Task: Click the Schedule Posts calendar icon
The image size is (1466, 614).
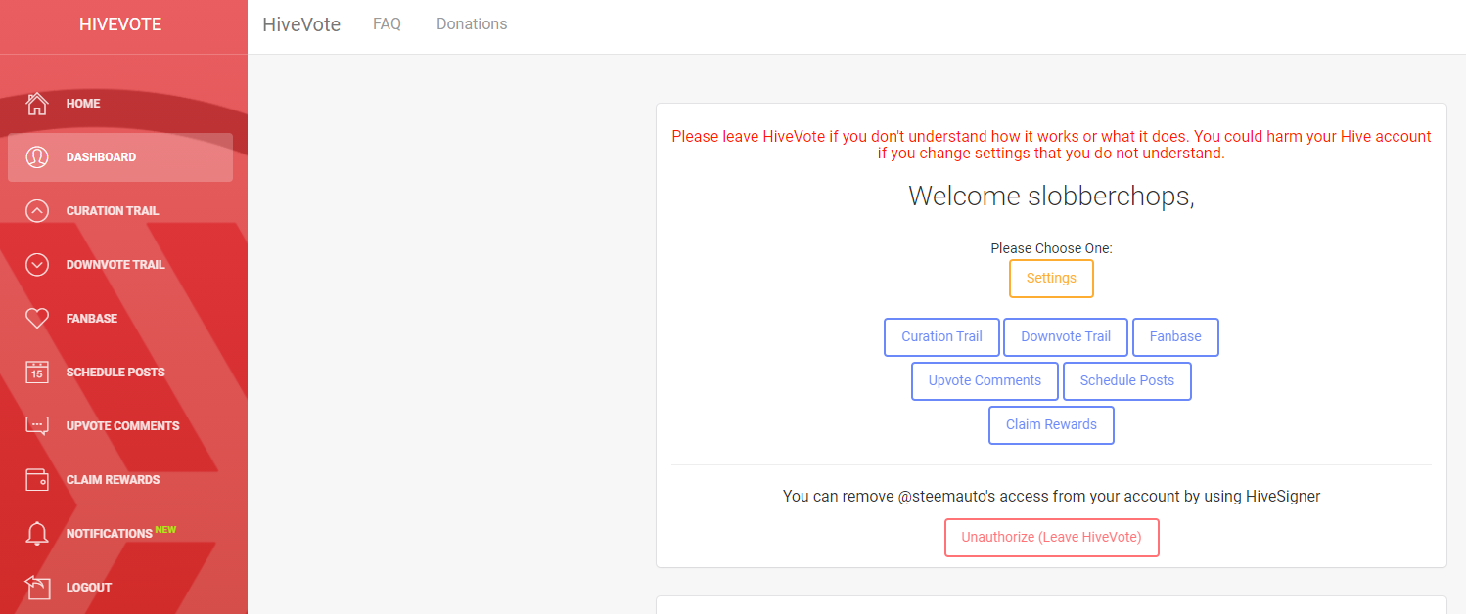Action: point(37,373)
